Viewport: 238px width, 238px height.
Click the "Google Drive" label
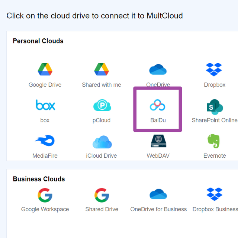[x=45, y=85]
